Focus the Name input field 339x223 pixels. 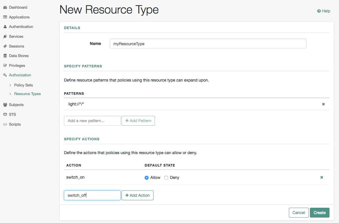tap(208, 44)
